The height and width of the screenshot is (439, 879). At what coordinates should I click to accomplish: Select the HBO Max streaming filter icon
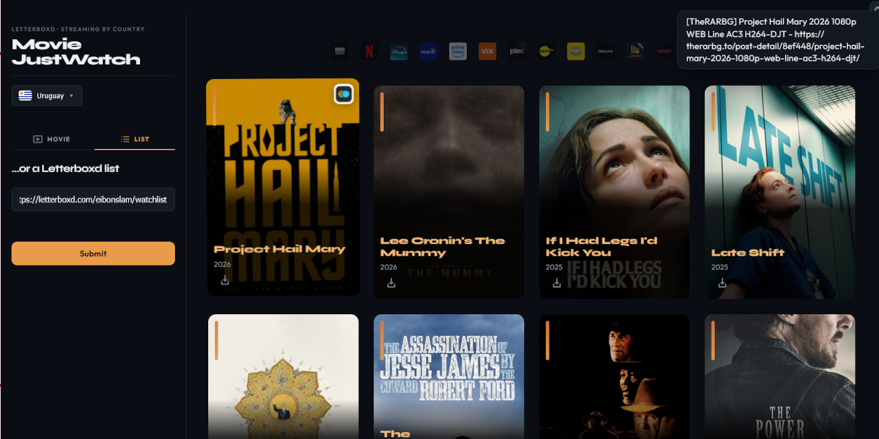339,51
